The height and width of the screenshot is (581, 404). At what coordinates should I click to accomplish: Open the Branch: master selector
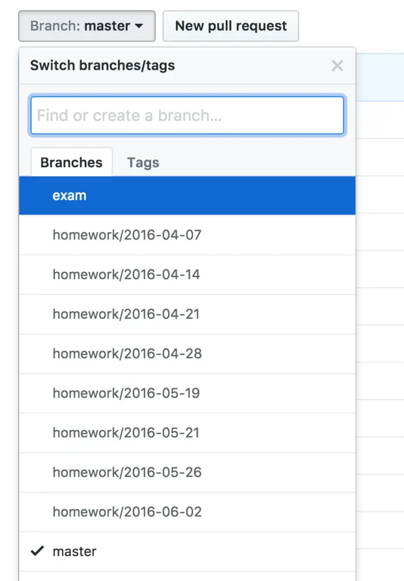point(85,26)
